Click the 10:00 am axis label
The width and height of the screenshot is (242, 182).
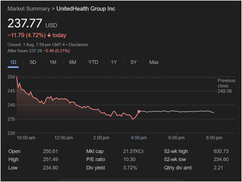(26, 138)
